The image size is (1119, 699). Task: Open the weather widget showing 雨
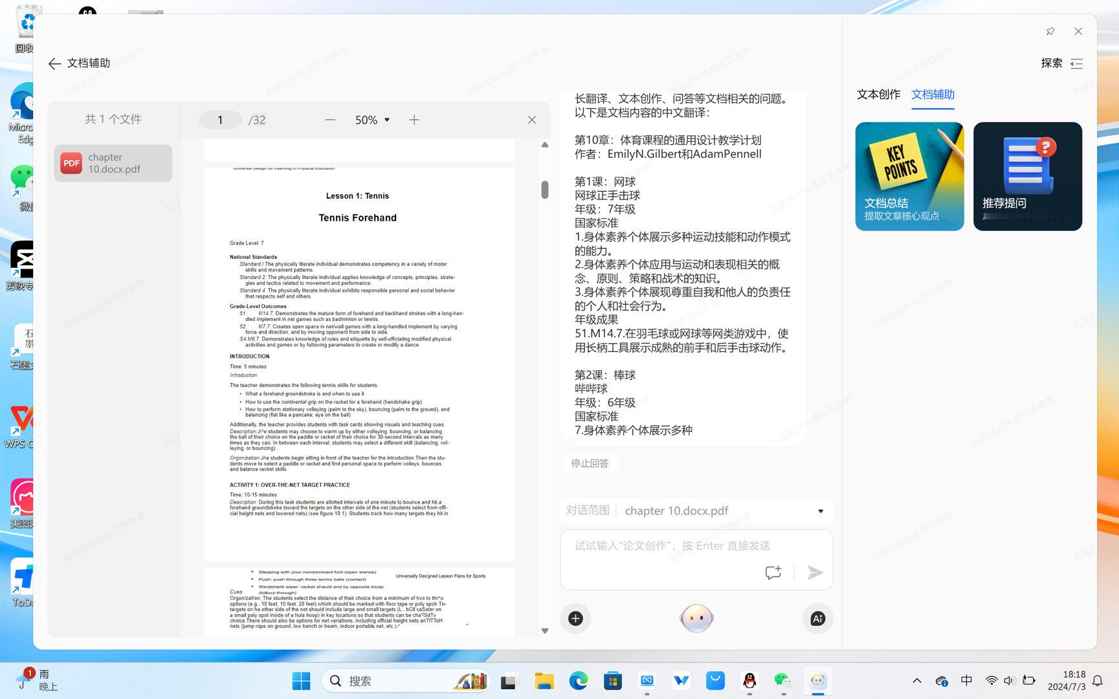coord(37,681)
